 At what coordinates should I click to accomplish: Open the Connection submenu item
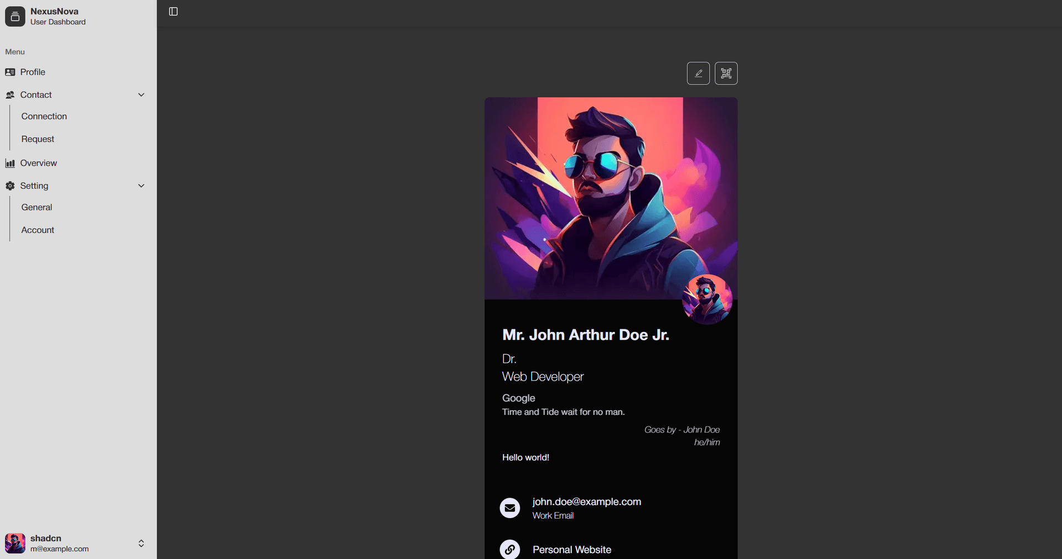tap(44, 117)
